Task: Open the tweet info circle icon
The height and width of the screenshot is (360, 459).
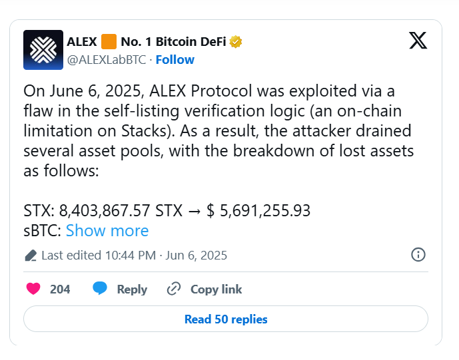Action: [x=418, y=254]
